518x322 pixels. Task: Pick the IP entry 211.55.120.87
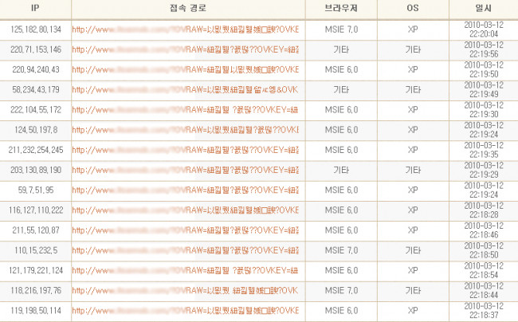tap(36, 230)
